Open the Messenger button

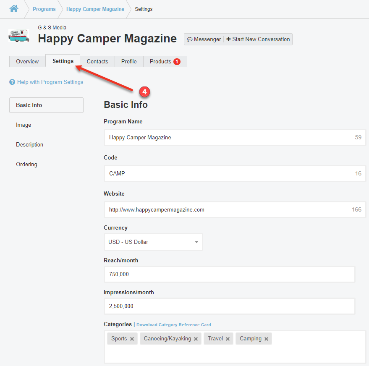(204, 39)
